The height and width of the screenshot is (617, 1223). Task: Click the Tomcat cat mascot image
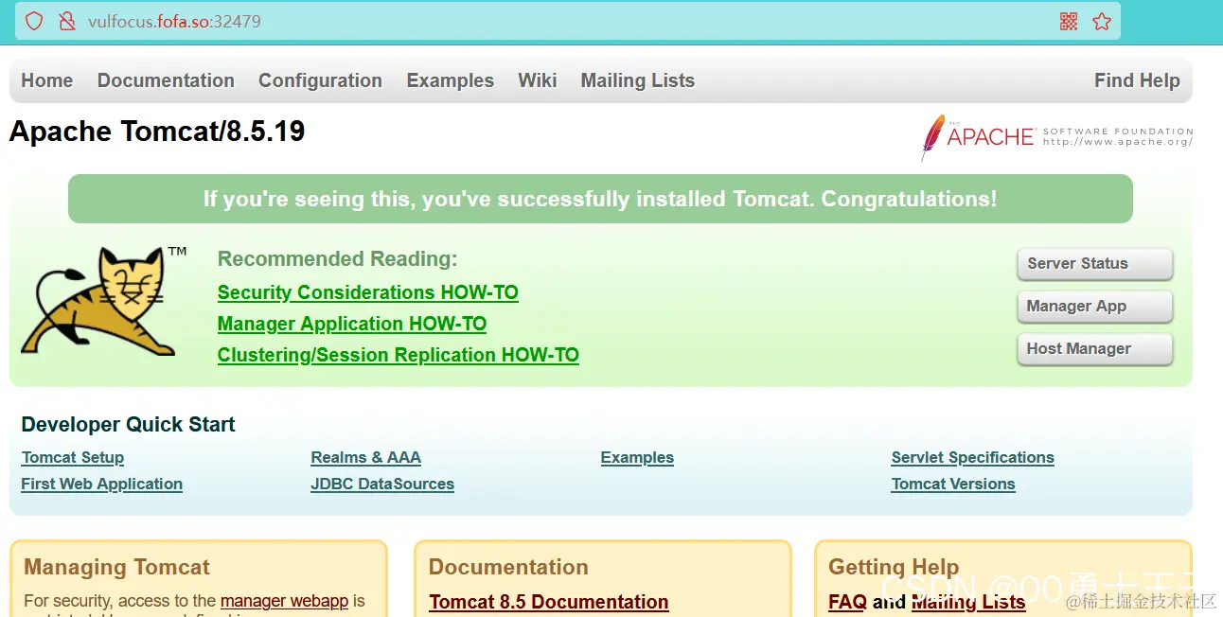click(104, 301)
